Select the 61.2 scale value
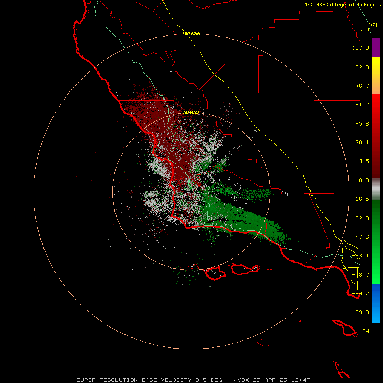383x383 pixels. 362,105
